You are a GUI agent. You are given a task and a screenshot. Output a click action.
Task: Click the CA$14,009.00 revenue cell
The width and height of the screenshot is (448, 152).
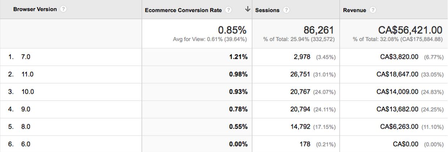point(397,92)
